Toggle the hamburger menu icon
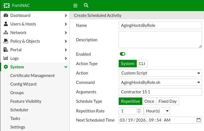 tap(75, 6)
